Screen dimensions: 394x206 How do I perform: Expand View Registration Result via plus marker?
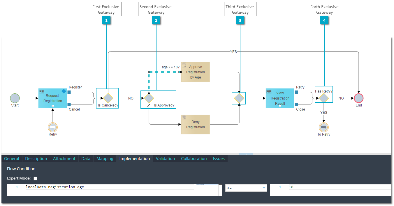click(x=280, y=106)
